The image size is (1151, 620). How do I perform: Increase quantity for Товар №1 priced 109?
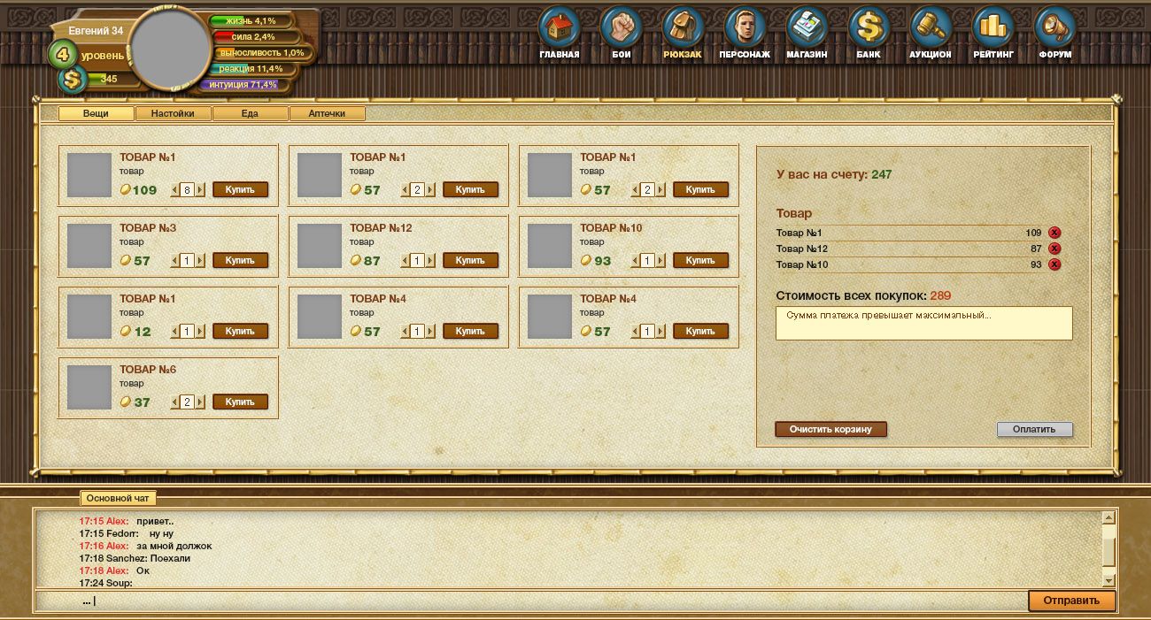[x=201, y=189]
